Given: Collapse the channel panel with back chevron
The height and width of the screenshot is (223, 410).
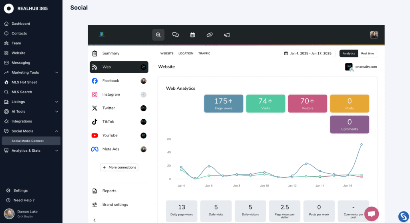Looking at the screenshot, I should tap(94, 220).
